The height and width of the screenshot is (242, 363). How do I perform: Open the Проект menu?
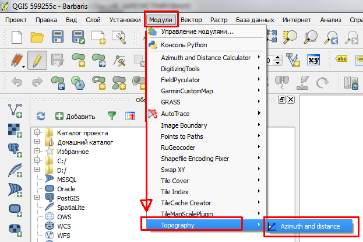pyautogui.click(x=16, y=20)
